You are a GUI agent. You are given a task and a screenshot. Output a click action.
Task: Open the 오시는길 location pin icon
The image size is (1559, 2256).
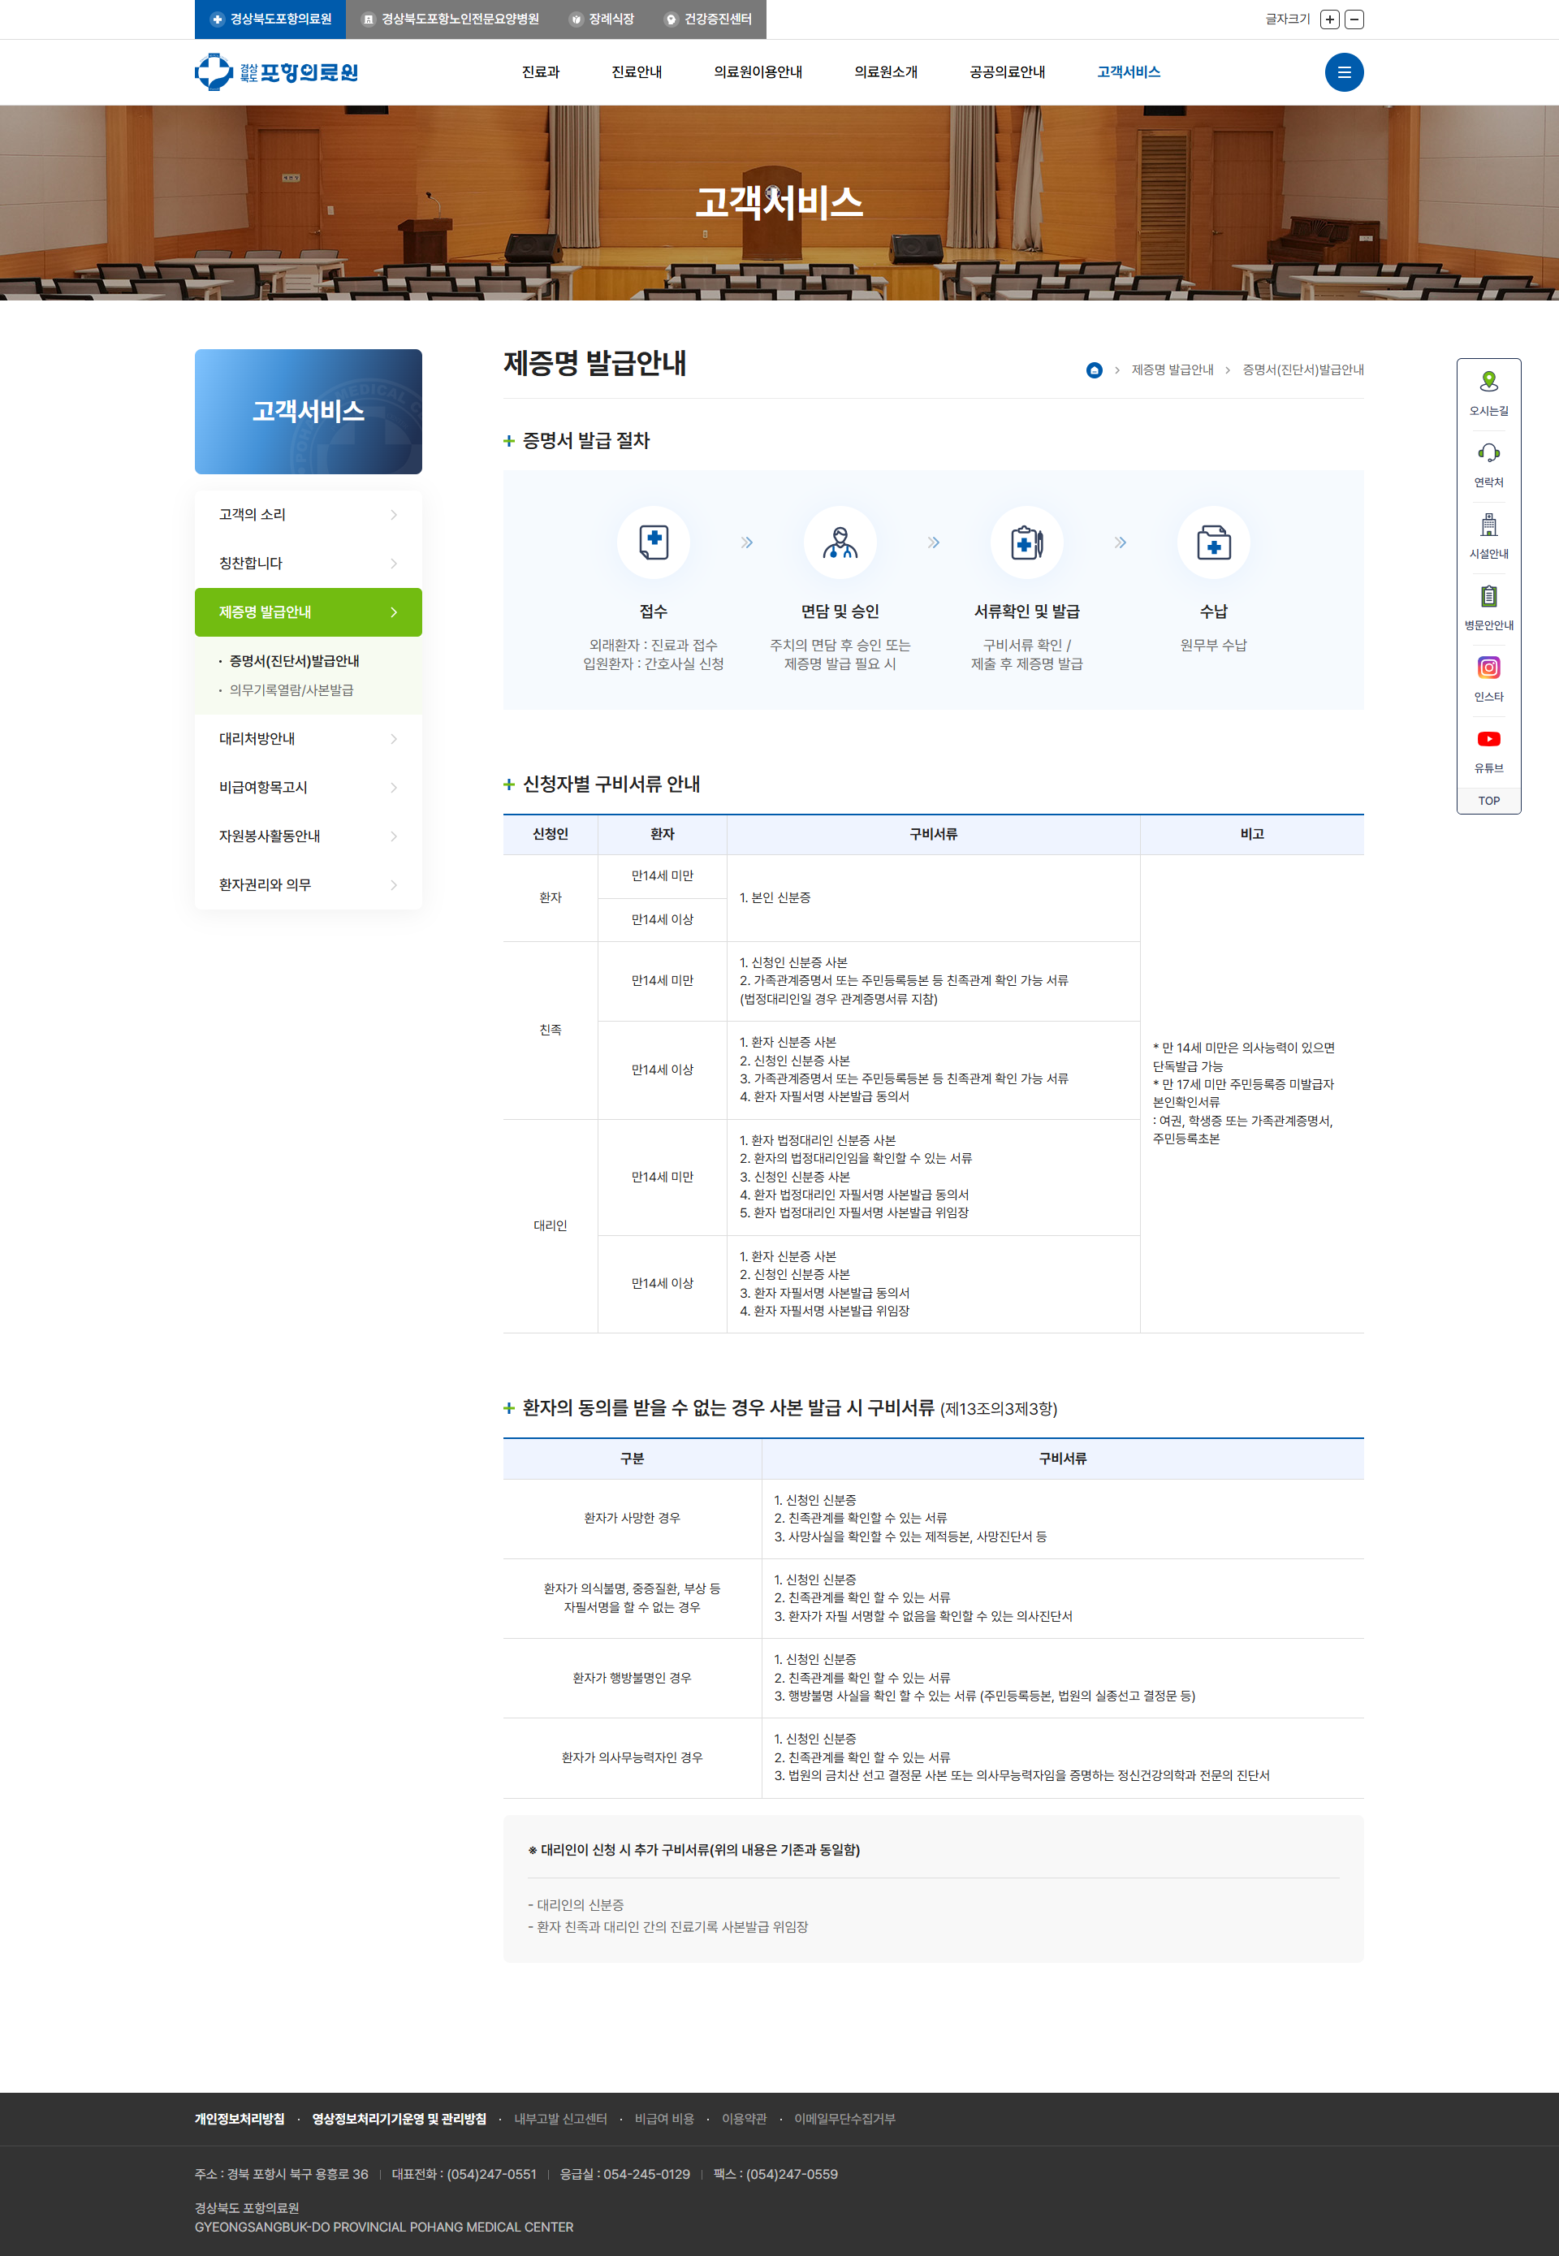pos(1488,382)
